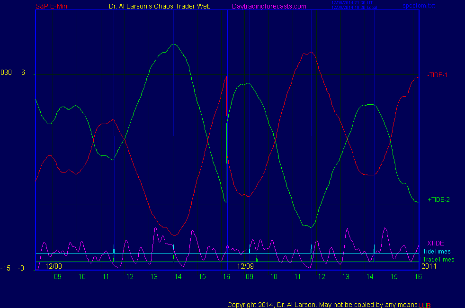Image resolution: width=465 pixels, height=308 pixels.
Task: Click the 12/06/2014 21:30 UT timestamp
Action: [352, 3]
